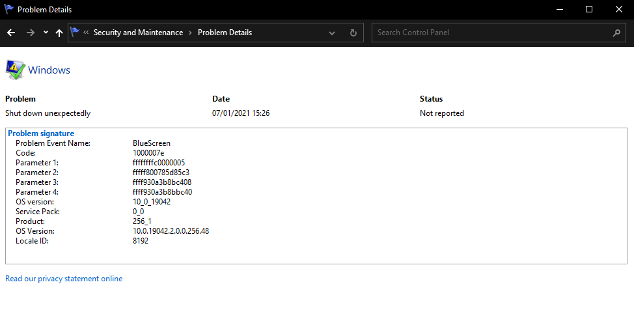Screen dimensions: 634x321
Task: Click the Forward arrow button
Action: [x=31, y=33]
